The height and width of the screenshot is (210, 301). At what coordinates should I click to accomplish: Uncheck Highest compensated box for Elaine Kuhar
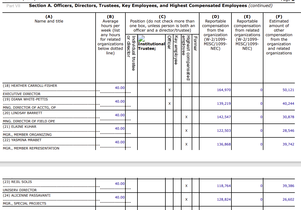(186, 131)
